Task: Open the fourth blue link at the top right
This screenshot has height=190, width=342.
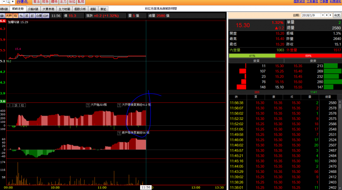Action: 336,1
